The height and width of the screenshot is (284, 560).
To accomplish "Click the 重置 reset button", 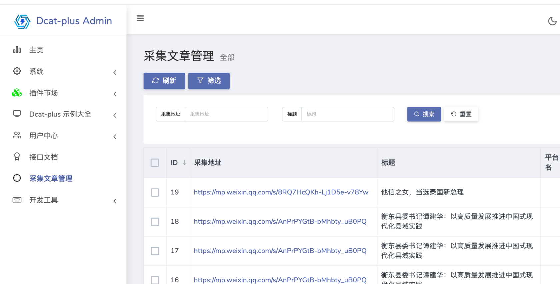I will pyautogui.click(x=461, y=114).
